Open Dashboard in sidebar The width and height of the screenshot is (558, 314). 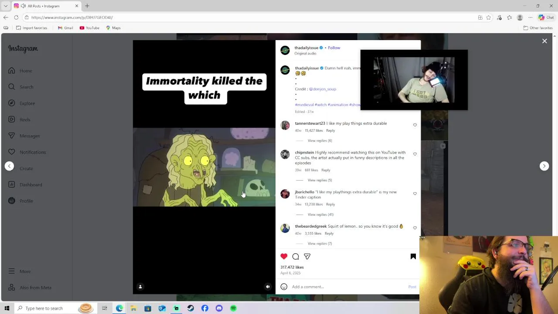[25, 184]
